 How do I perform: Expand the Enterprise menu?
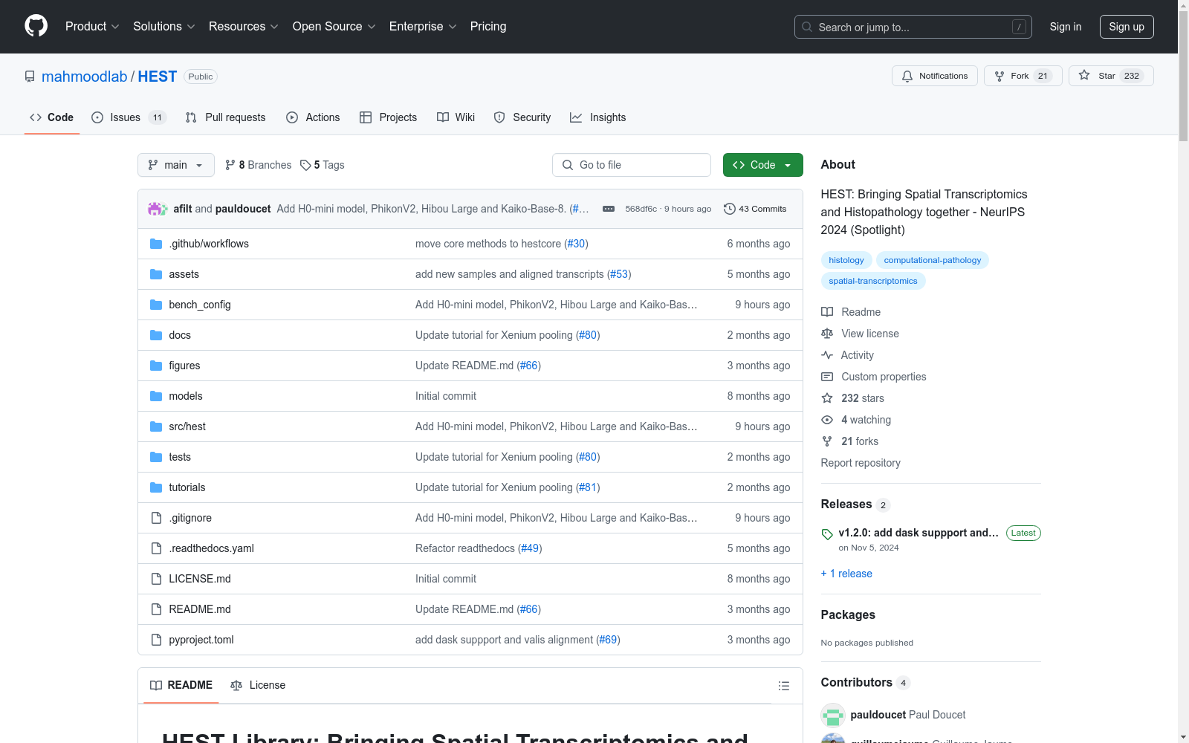click(423, 26)
